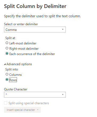Enable the Split using special characters checkbox
This screenshot has height=117, width=97.
6,103
